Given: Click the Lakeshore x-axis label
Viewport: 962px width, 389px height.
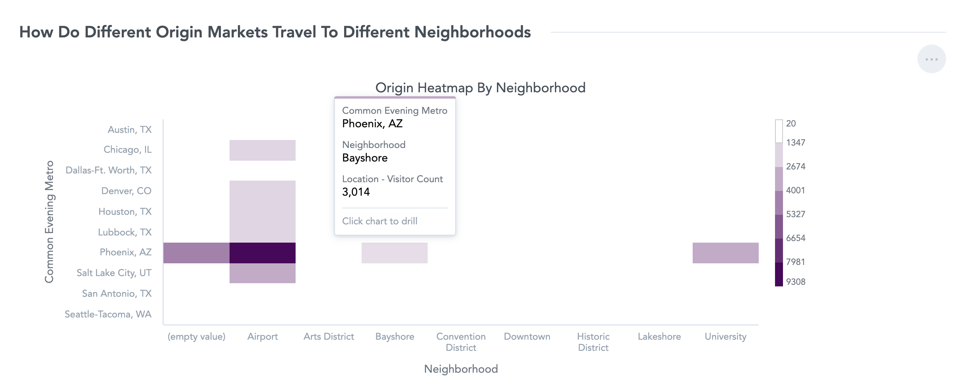Looking at the screenshot, I should [659, 336].
